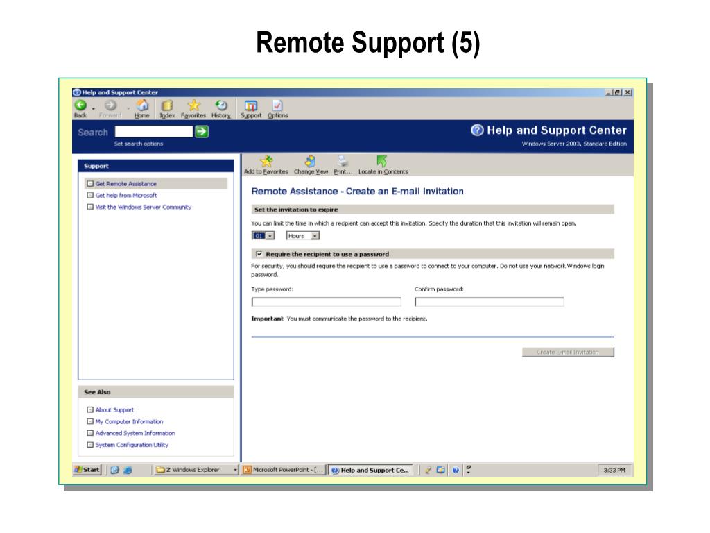Click the grayed Forward arrow icon
The height and width of the screenshot is (533, 710).
(x=110, y=105)
